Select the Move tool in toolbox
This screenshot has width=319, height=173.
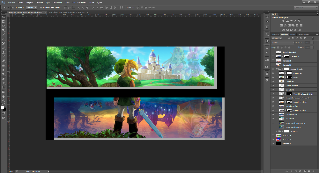[4, 17]
